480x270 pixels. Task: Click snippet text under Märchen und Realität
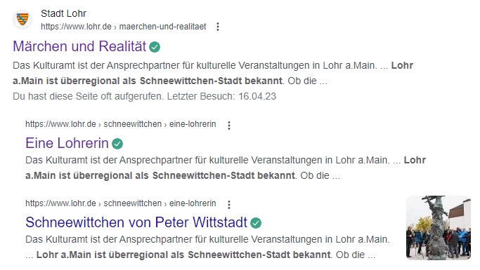[213, 73]
